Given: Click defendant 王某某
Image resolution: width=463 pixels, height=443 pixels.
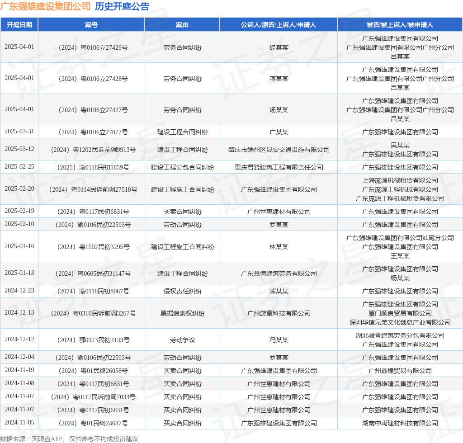Looking at the screenshot, I should (400, 256).
